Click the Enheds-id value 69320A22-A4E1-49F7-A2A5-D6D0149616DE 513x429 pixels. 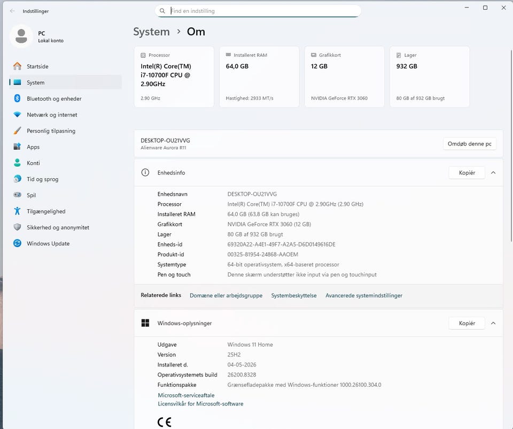pos(282,244)
